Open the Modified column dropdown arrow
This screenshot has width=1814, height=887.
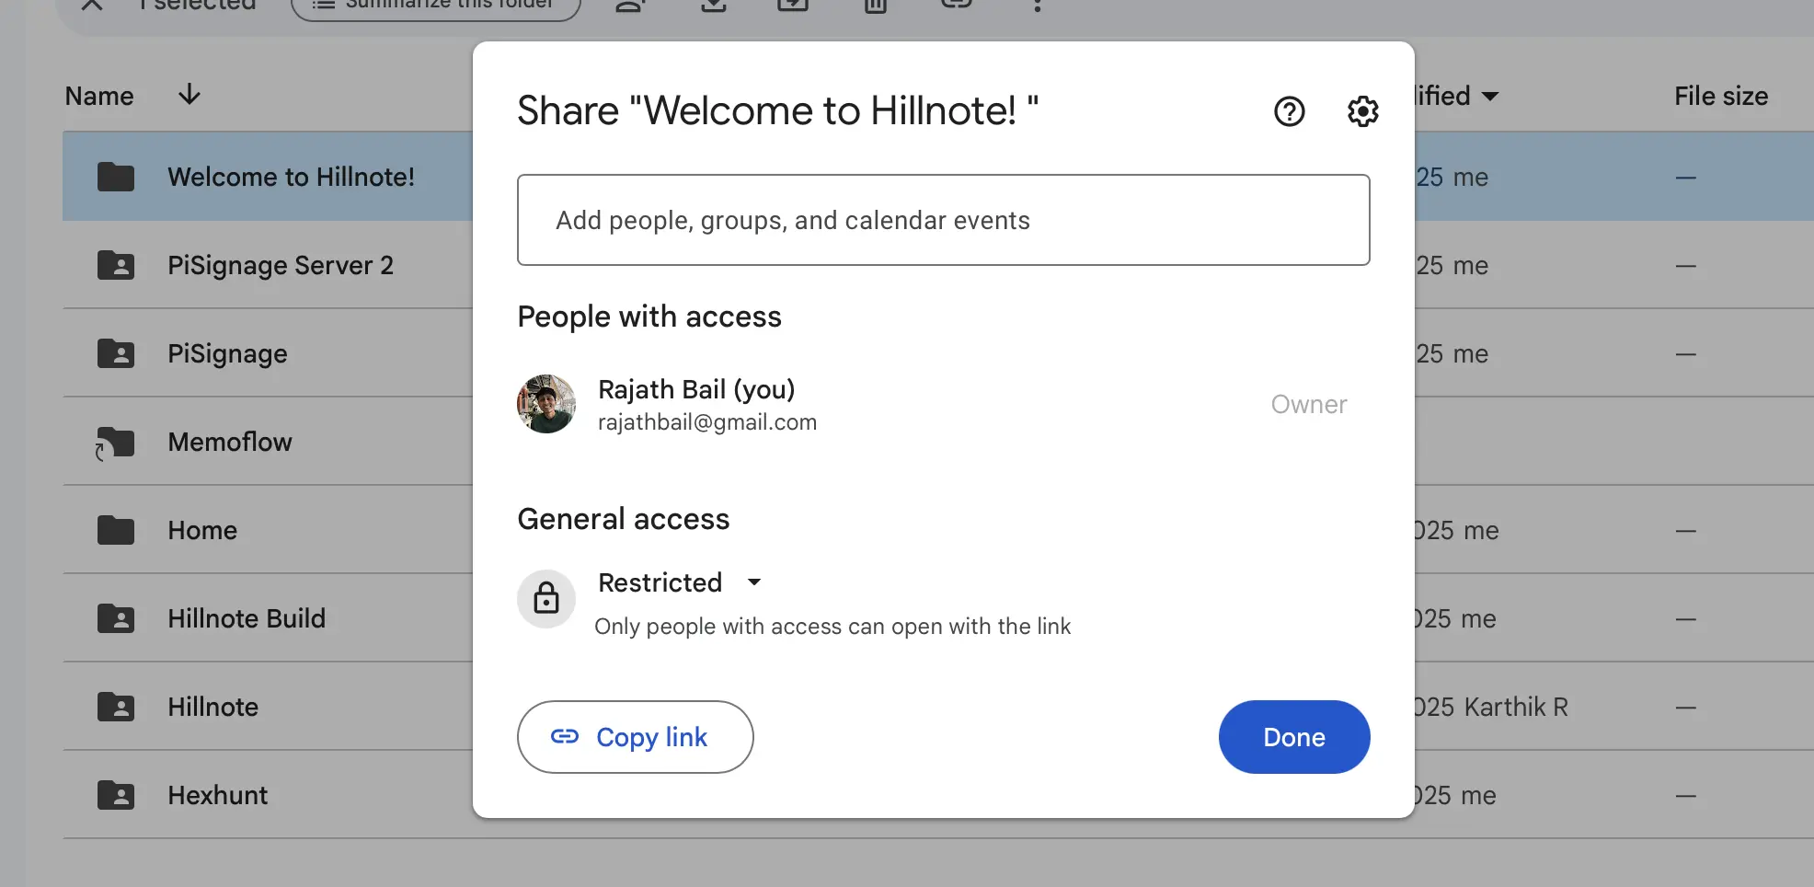tap(1490, 97)
